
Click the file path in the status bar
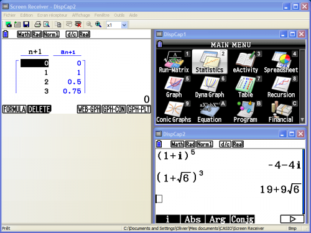point(193,228)
